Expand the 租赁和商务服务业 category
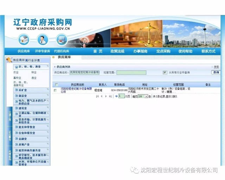 31,150
